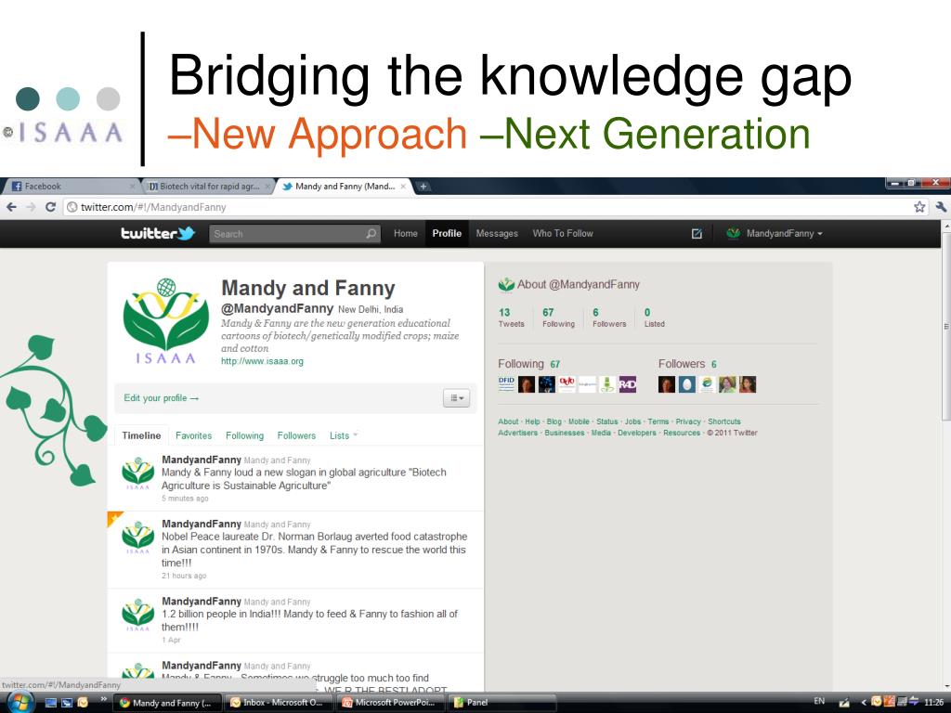Click the last follower avatar
Screen dimensions: 951x713
coord(748,384)
